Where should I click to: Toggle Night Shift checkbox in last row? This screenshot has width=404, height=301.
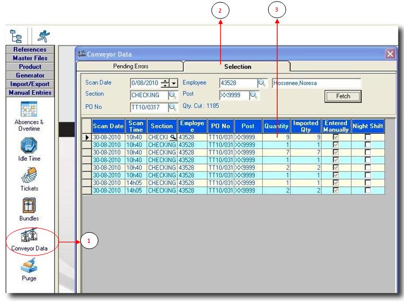coord(368,190)
